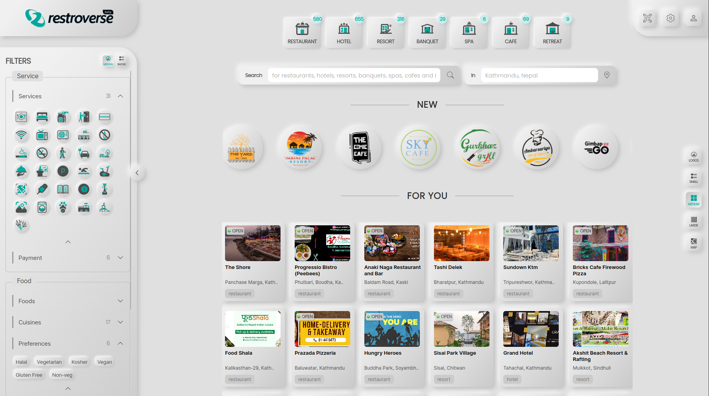Switch to the Map view
Viewport: 709px width, 396px height.
coord(694,243)
